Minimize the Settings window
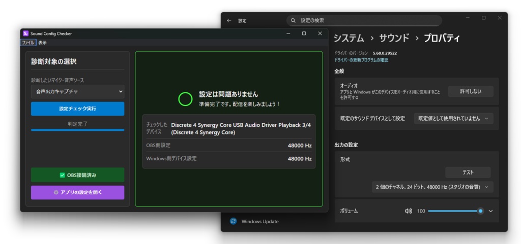Image resolution: width=521 pixels, height=244 pixels. 468,18
